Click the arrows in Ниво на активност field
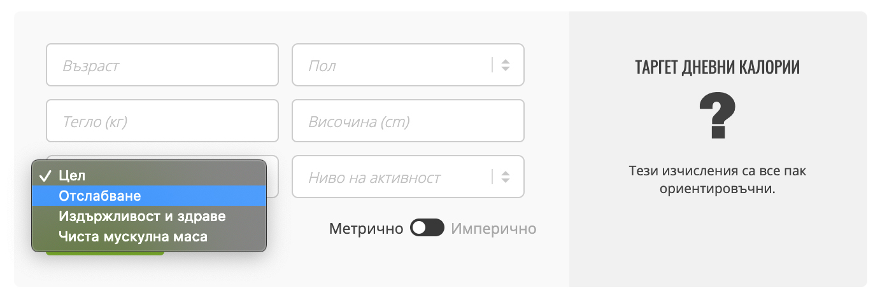Viewport: 880px width, 303px height. tap(505, 177)
